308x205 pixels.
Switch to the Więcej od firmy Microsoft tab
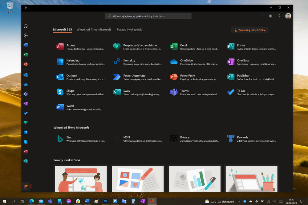coord(94,30)
